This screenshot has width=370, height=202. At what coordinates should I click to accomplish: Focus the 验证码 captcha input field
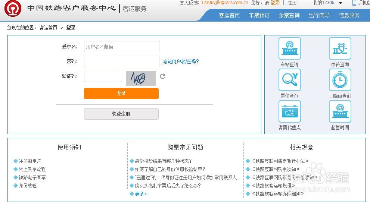(x=103, y=76)
